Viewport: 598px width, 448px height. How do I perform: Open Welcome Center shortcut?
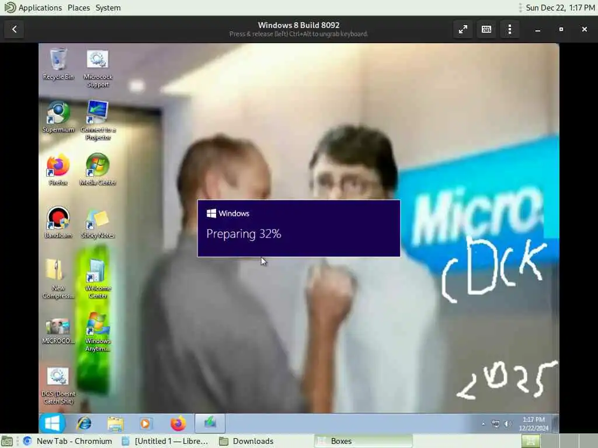tap(98, 279)
